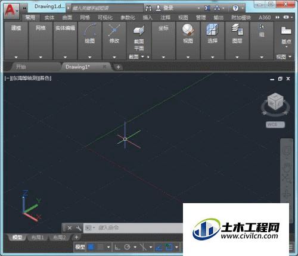The height and width of the screenshot is (256, 298).
Task: Switch to the 布局1 layout tab
Action: pyautogui.click(x=38, y=237)
